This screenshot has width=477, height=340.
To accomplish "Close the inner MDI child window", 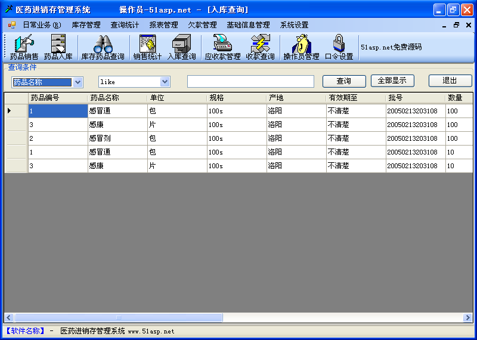I will (x=469, y=25).
